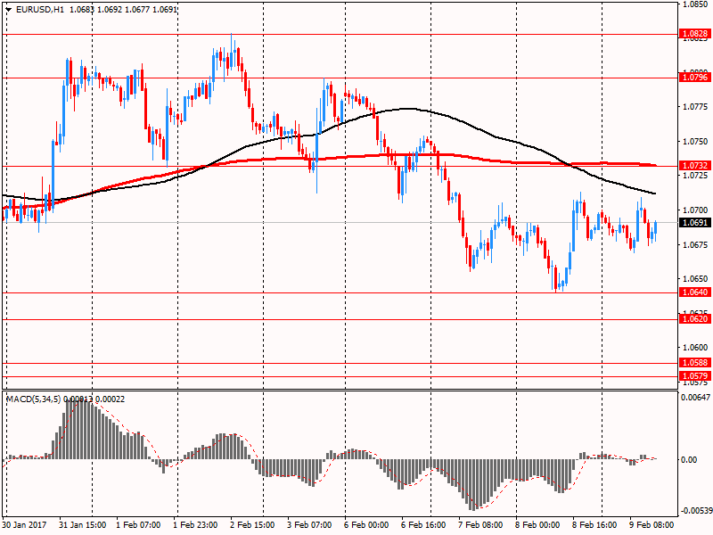Image resolution: width=713 pixels, height=535 pixels.
Task: Click the MACD(5,34,5) indicator label
Action: pyautogui.click(x=33, y=399)
